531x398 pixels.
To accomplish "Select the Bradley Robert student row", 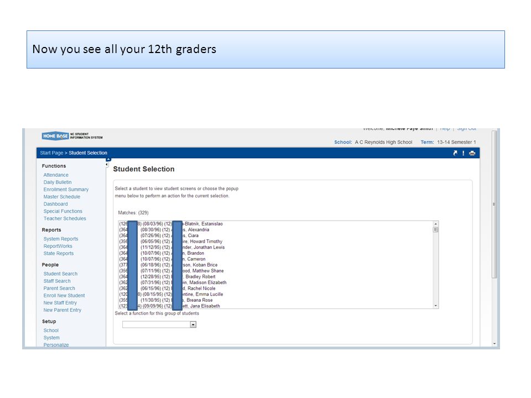I will (x=275, y=277).
